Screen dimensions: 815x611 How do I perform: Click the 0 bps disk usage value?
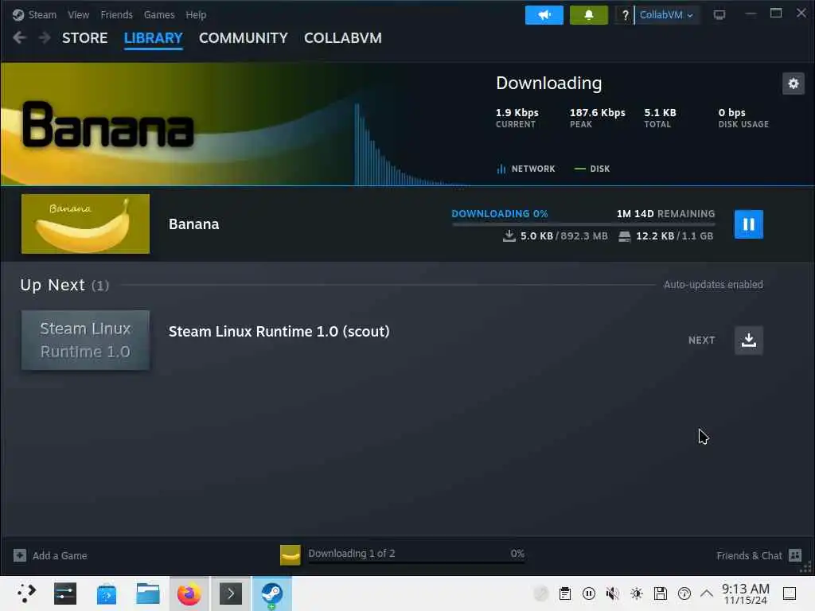(732, 112)
